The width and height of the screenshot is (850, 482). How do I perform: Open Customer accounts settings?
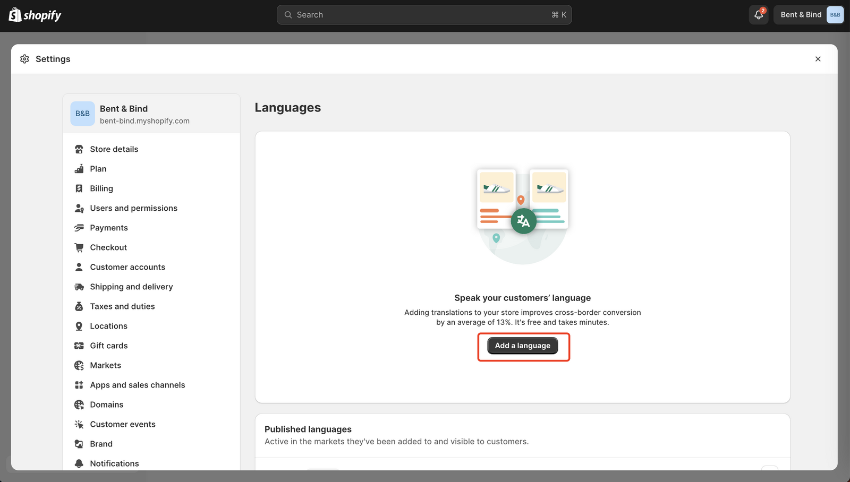coord(127,267)
